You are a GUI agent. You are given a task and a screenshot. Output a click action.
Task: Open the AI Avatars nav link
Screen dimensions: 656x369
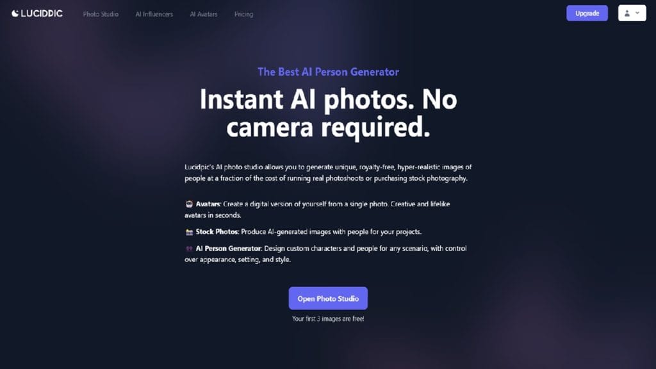point(204,14)
